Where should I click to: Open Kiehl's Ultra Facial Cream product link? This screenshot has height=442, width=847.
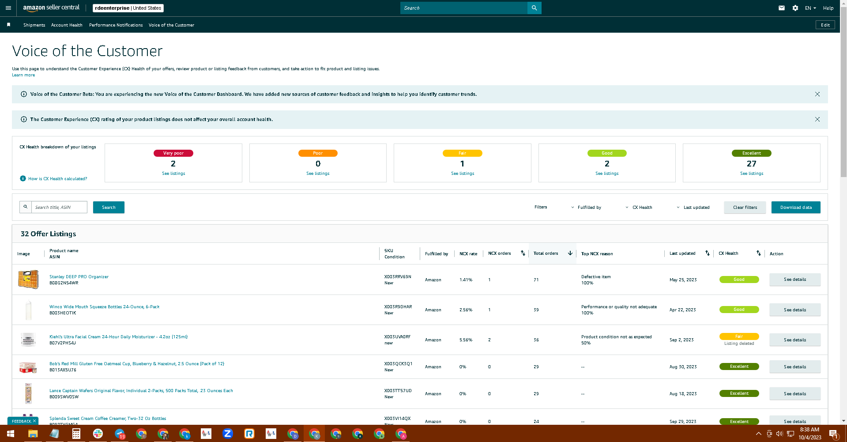118,337
